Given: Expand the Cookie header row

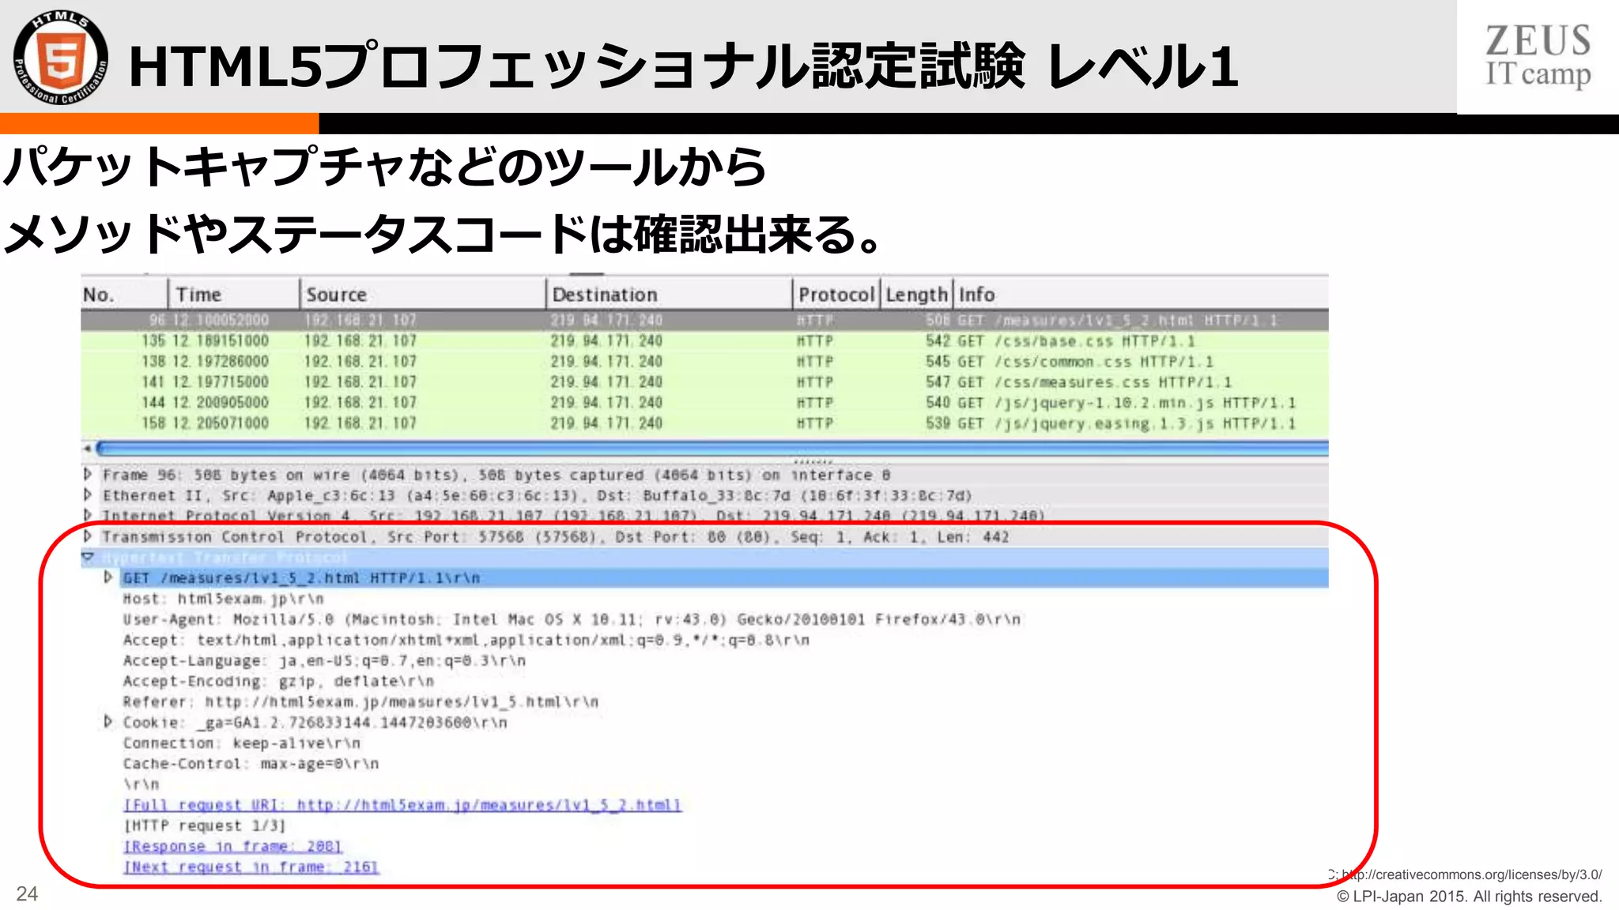Looking at the screenshot, I should (x=108, y=721).
